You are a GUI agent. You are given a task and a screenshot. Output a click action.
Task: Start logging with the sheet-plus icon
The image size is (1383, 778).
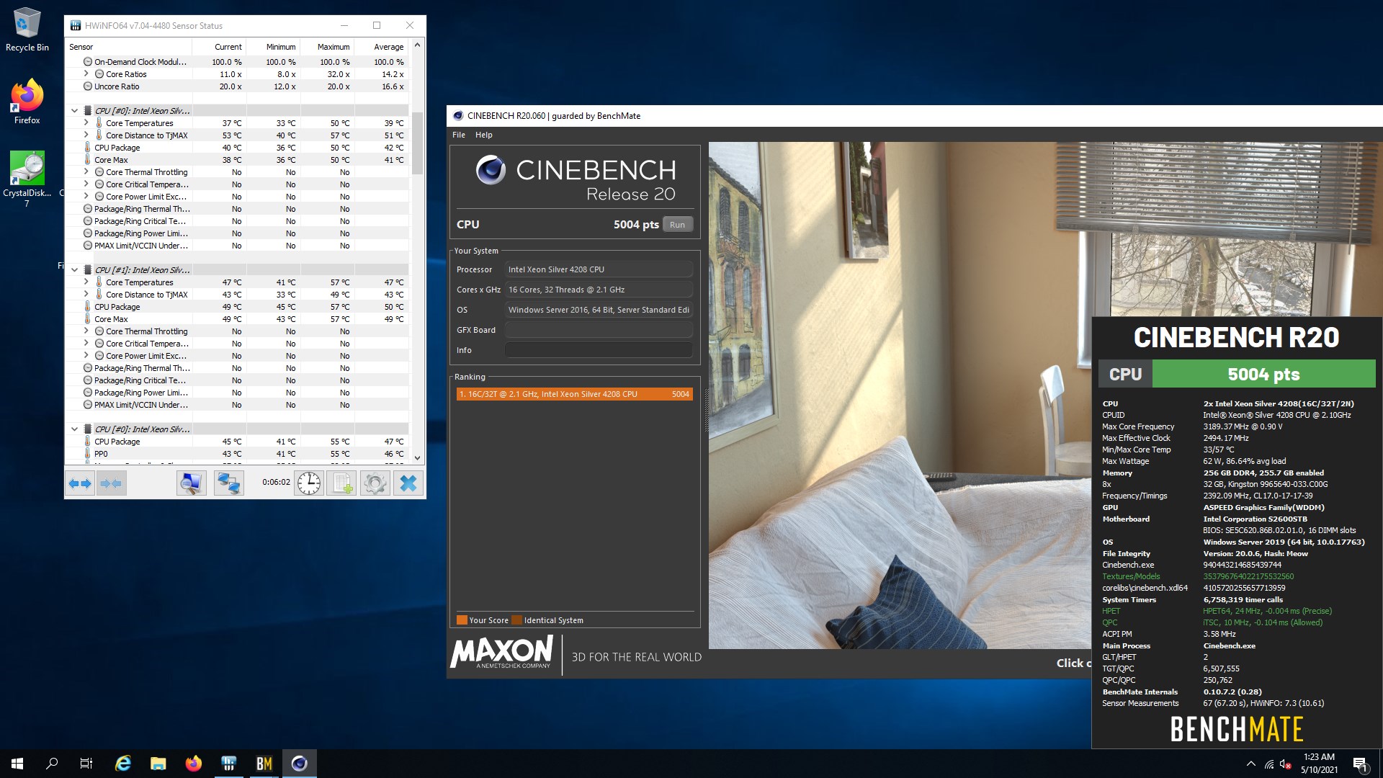pyautogui.click(x=341, y=483)
